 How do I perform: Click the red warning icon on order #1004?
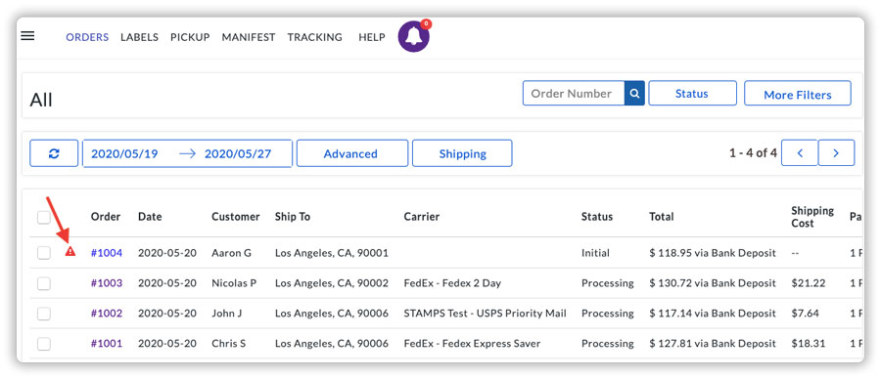point(70,251)
